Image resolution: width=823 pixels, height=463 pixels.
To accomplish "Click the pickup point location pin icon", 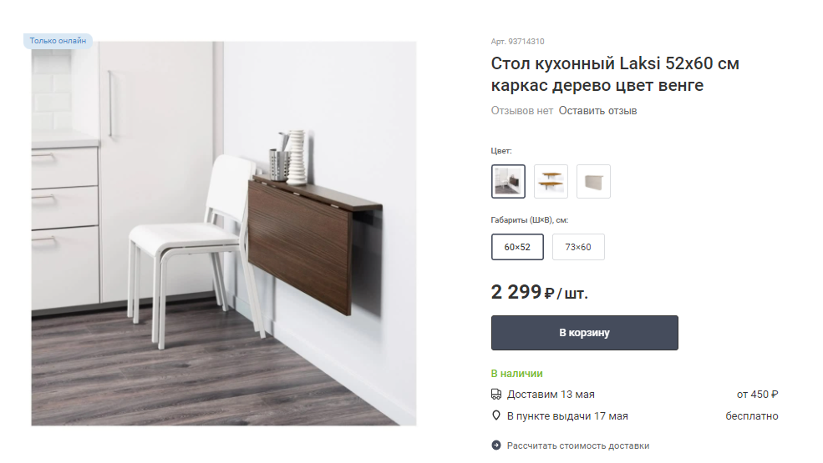I will (496, 415).
